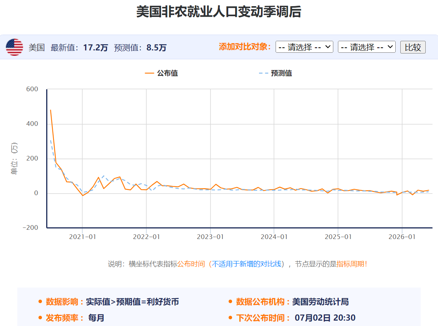Viewport: 438px width, 326px height.
Task: Click the dashed blue 预测值 legend marker
Action: 263,73
